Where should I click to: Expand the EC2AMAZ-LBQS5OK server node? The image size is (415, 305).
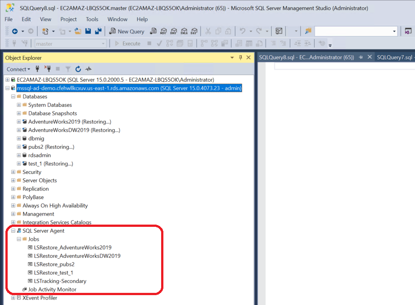point(7,80)
